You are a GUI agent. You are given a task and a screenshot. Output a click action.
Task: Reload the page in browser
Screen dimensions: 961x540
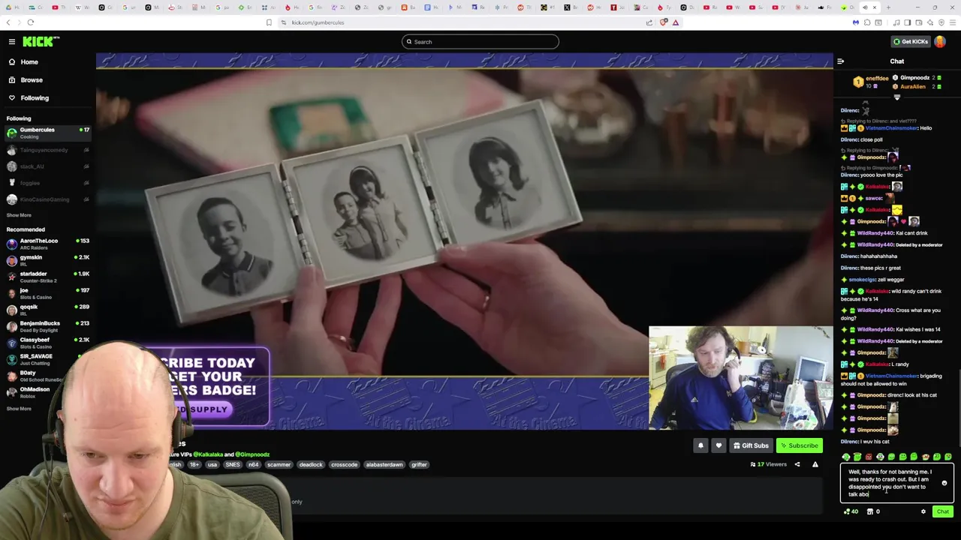(31, 22)
